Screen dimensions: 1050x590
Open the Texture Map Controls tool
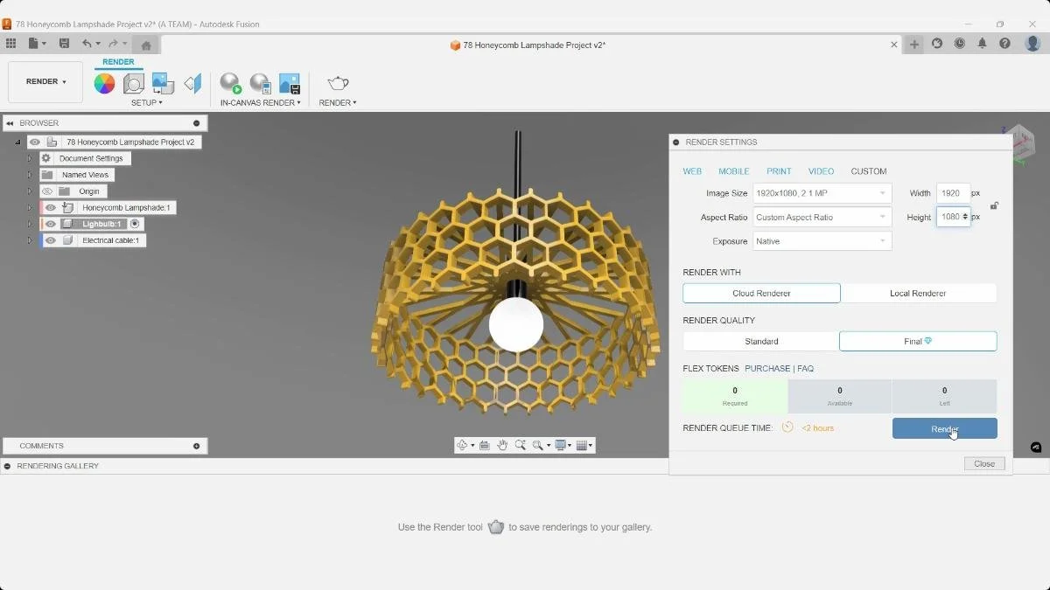pyautogui.click(x=192, y=84)
